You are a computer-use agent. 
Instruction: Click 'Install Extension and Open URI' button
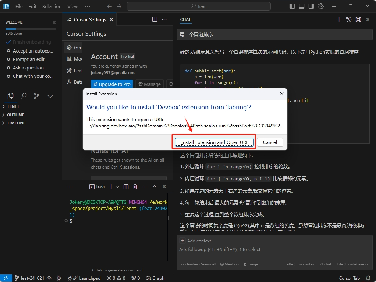[x=214, y=142]
